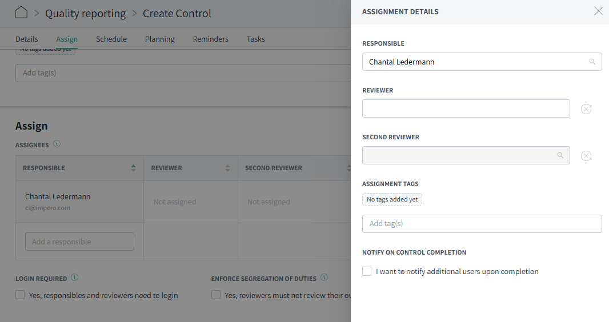609x322 pixels.
Task: Close the Assignment Details panel
Action: click(x=598, y=11)
